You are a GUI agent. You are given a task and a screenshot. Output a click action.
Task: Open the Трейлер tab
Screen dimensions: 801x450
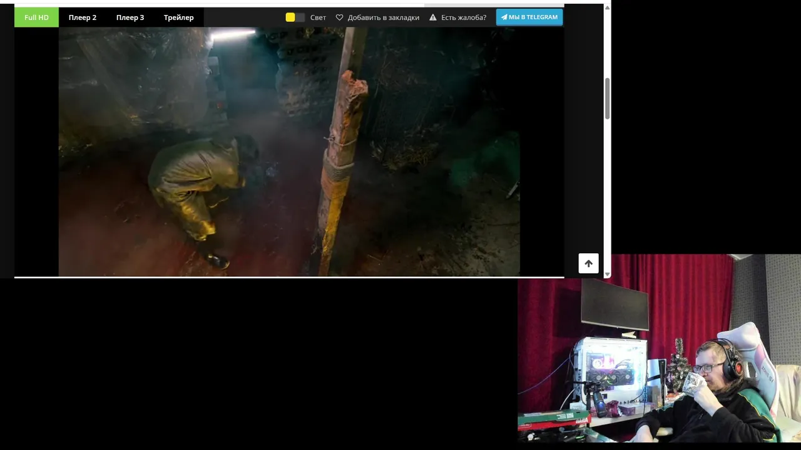(179, 17)
